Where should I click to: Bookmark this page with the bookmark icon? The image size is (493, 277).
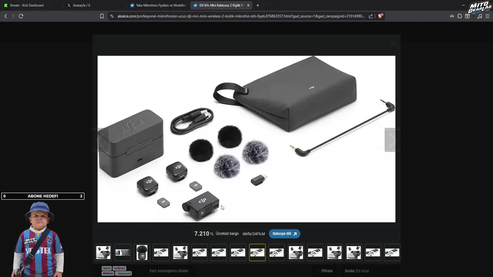[x=102, y=16]
